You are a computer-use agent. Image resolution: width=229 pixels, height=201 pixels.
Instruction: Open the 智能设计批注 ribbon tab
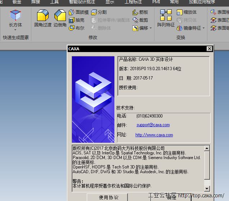(82, 2)
